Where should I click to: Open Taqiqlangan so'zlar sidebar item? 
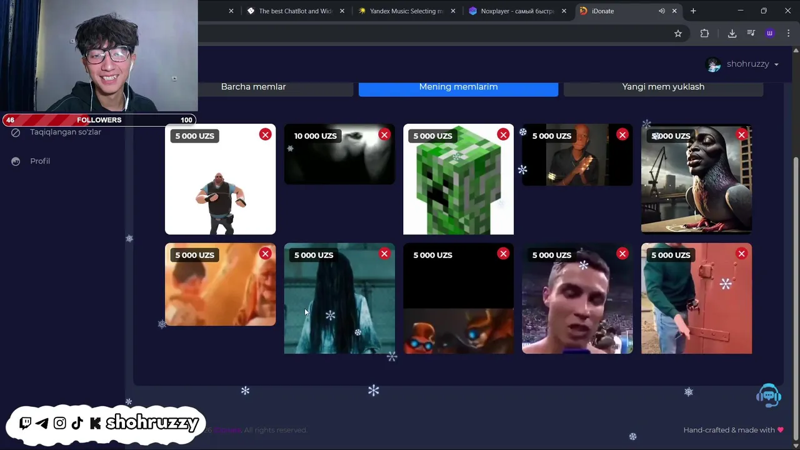tap(66, 132)
